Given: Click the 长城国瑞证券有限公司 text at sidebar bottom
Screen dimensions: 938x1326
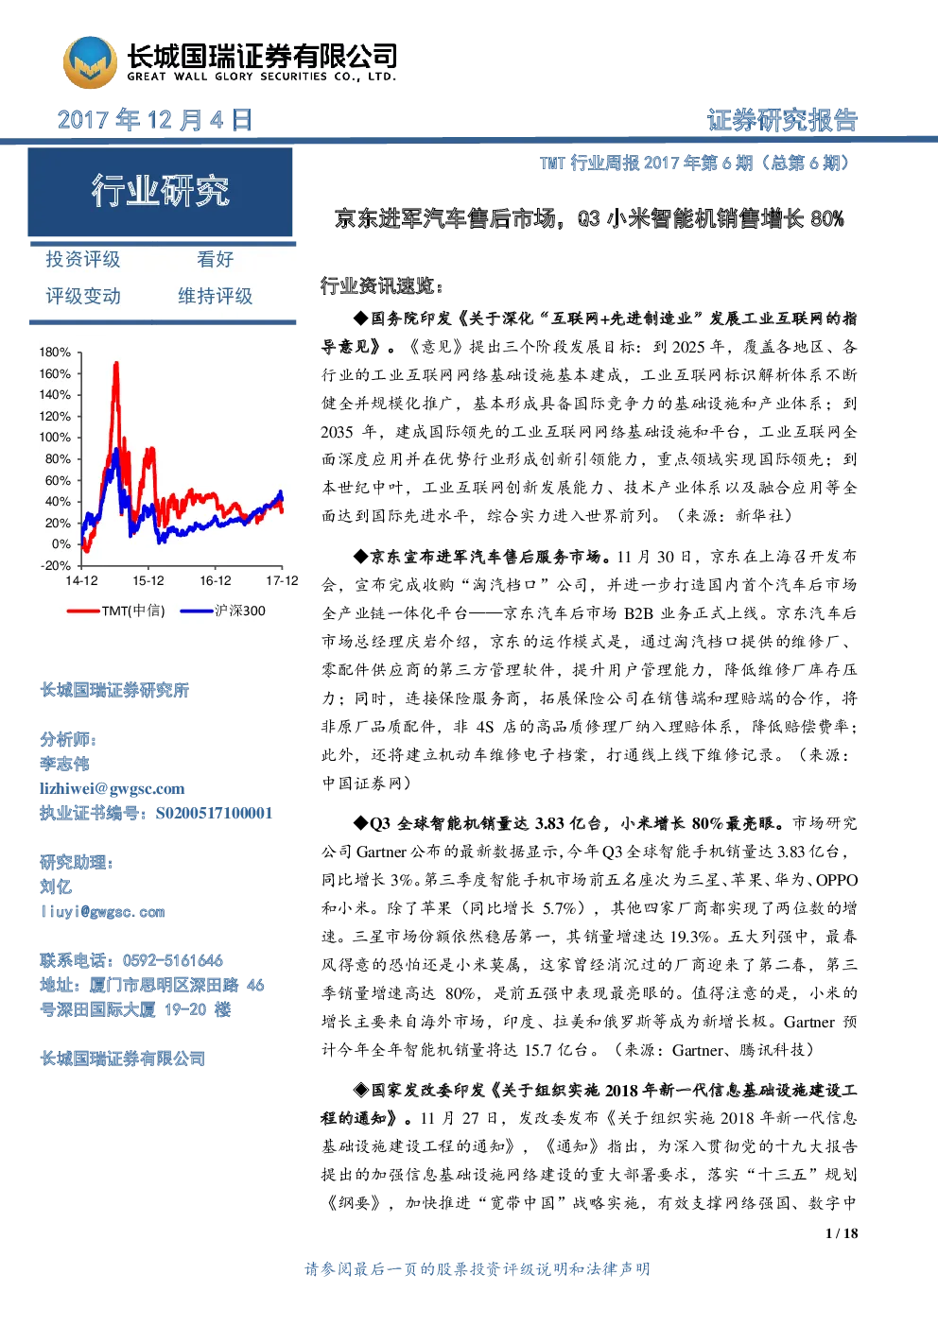Looking at the screenshot, I should [123, 1059].
